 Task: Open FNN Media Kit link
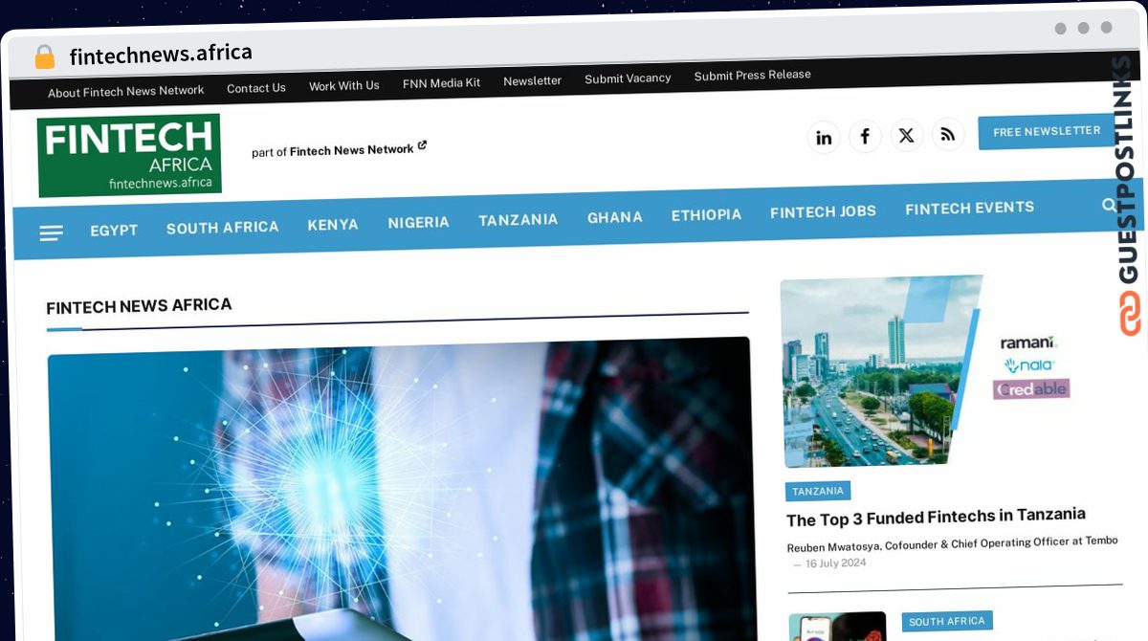click(x=441, y=83)
